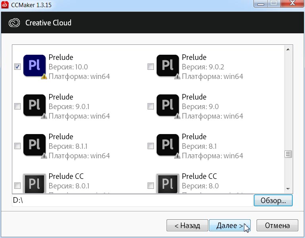Screen dimensions: 305x238
Task: Click the warning icon on Prelude 9.0.2
Action: (177, 77)
